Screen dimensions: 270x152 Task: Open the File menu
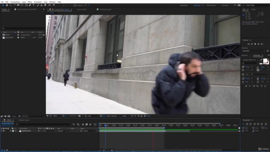pyautogui.click(x=2, y=2)
